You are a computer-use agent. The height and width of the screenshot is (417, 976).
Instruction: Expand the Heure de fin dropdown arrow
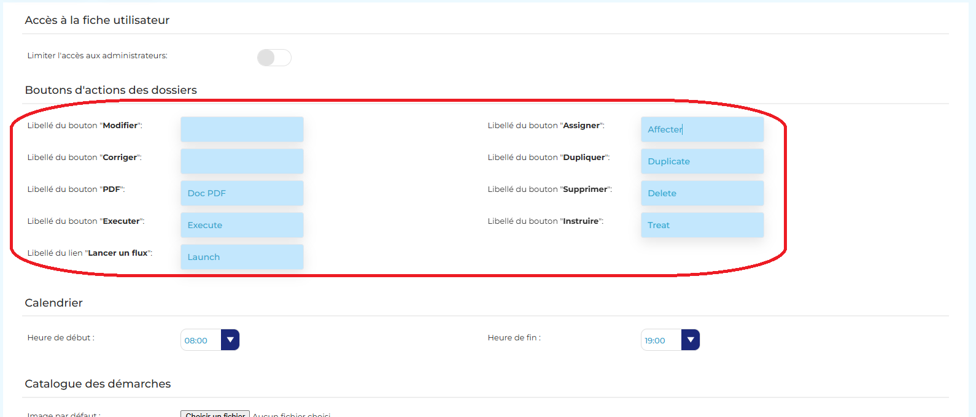[x=691, y=340]
